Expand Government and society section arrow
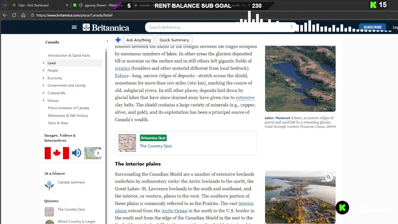 coord(44,85)
